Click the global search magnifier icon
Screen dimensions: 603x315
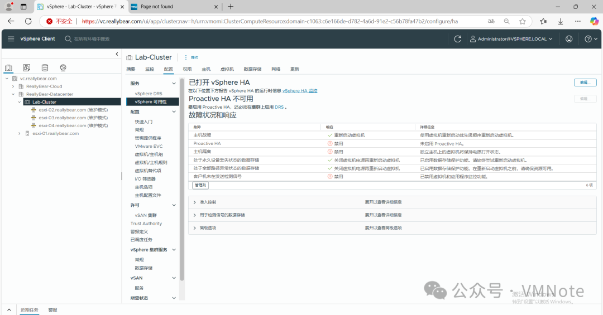coord(68,39)
